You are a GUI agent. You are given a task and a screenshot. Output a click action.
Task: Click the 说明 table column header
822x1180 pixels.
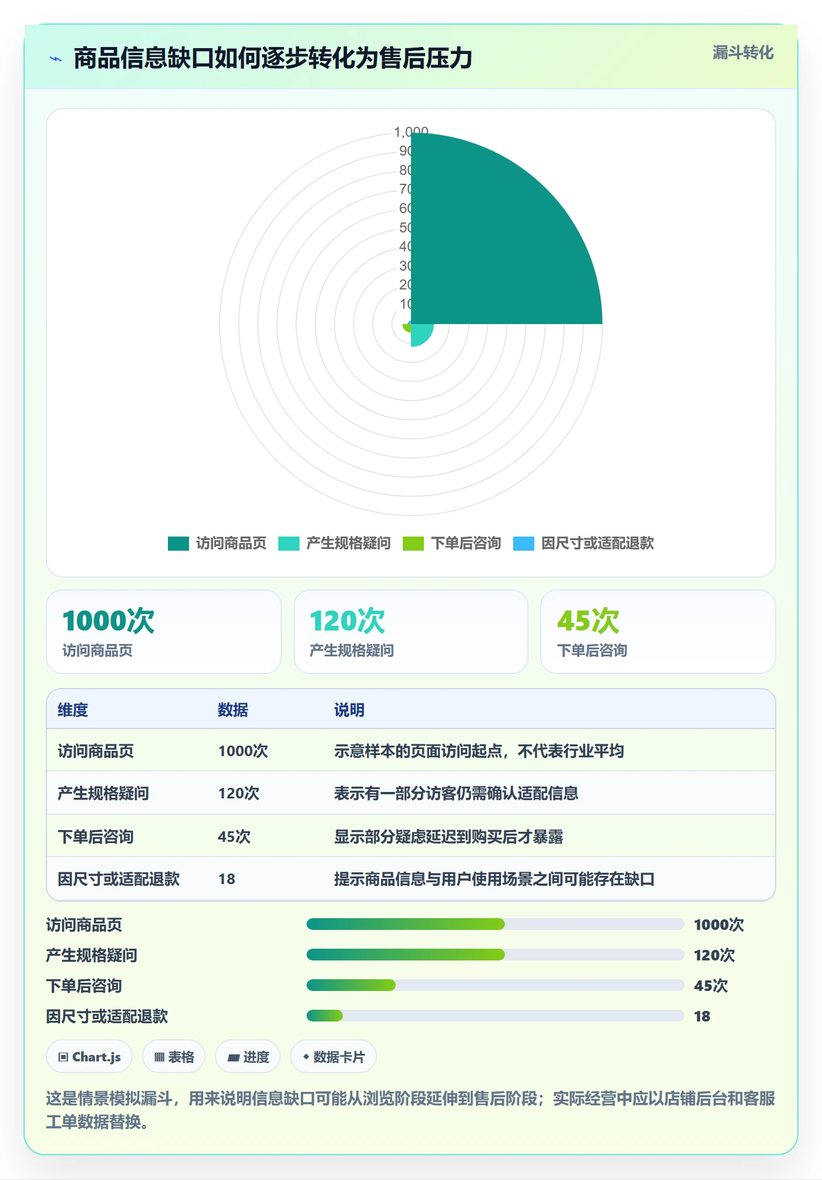pos(349,710)
